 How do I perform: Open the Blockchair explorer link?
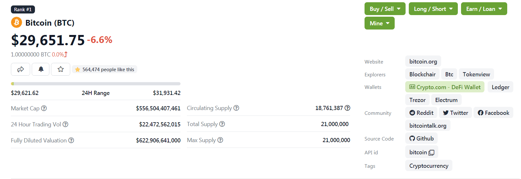[x=422, y=74]
